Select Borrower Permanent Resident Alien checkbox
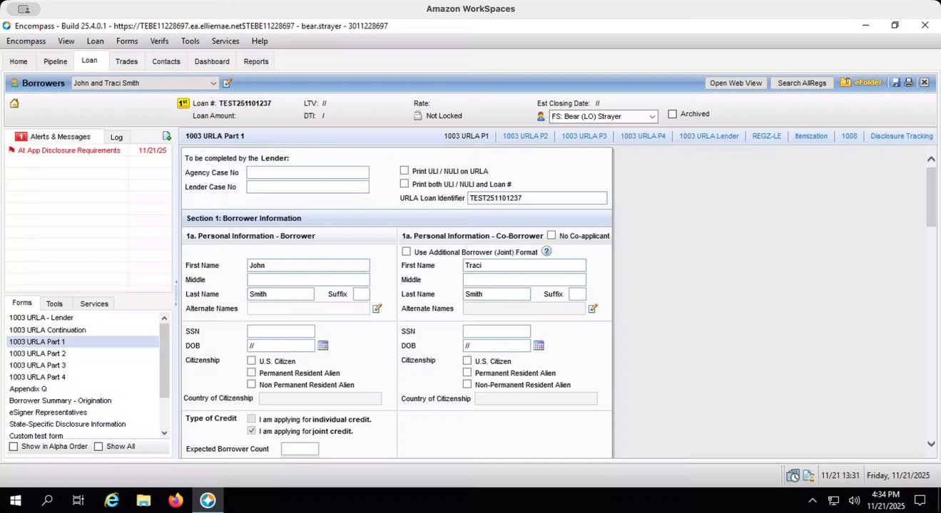The width and height of the screenshot is (941, 513). click(251, 373)
